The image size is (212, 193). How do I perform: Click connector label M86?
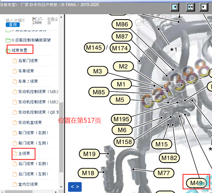tap(122, 25)
